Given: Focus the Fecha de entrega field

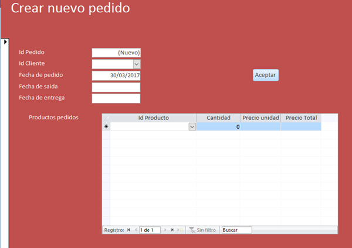Looking at the screenshot, I should (116, 98).
